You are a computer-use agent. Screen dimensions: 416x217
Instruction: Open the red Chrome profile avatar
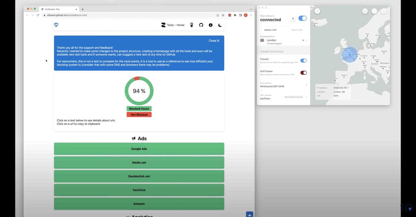[x=246, y=15]
